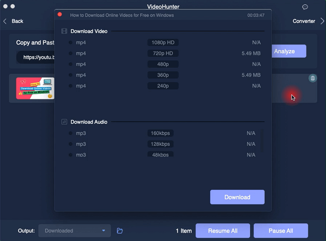Go Back to previous screen
This screenshot has width=326, height=241.
tap(18, 21)
